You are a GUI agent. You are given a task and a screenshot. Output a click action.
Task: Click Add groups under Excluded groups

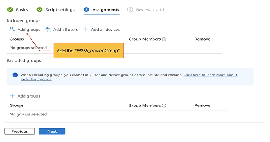coord(29,96)
